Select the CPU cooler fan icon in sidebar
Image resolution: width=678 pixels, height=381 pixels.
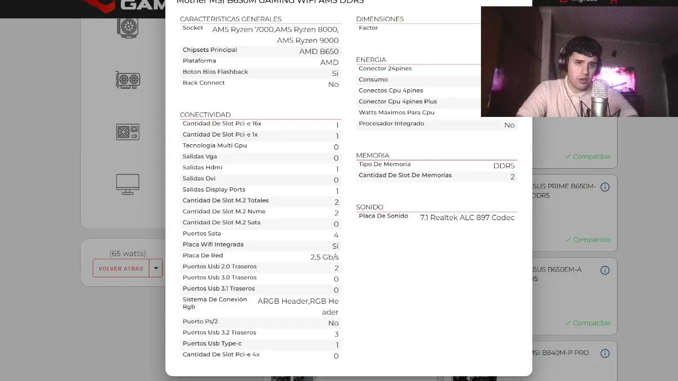128,28
